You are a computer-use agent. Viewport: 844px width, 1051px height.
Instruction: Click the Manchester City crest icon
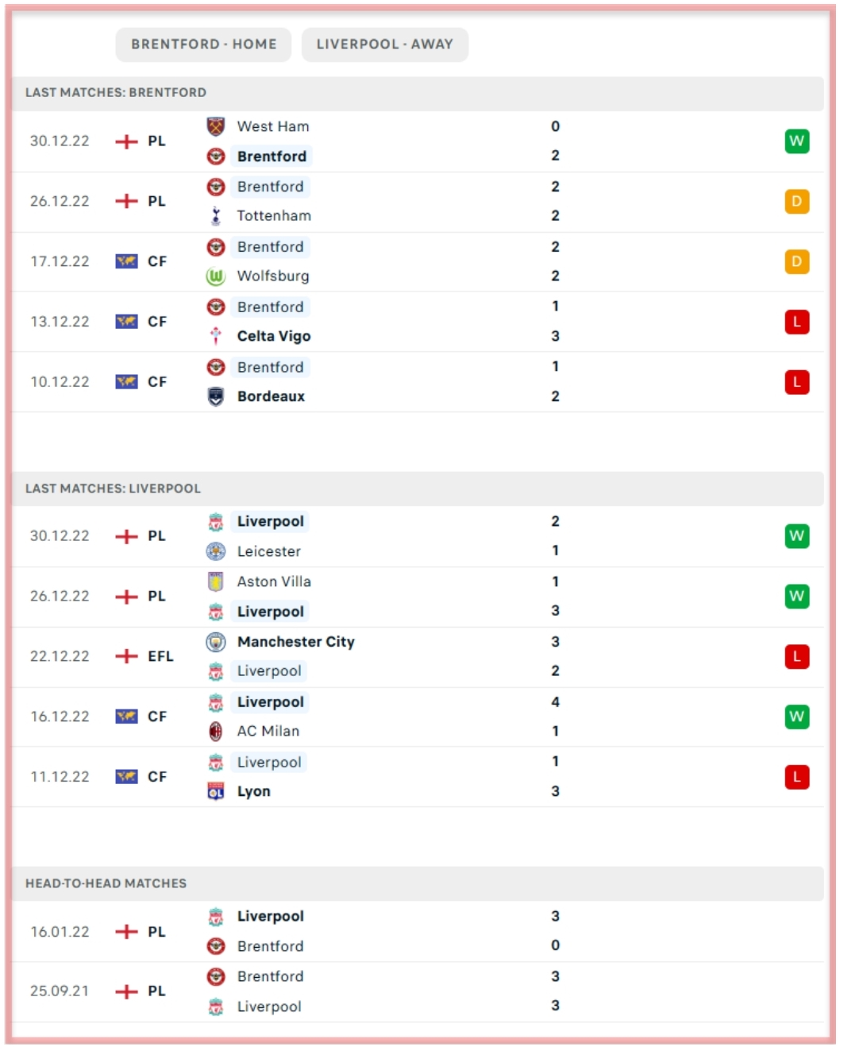(x=216, y=642)
